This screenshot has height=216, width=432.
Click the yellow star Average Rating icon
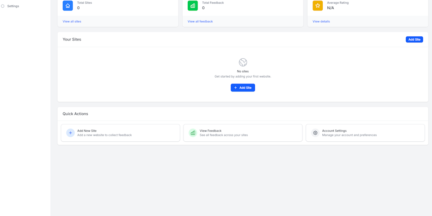click(318, 5)
